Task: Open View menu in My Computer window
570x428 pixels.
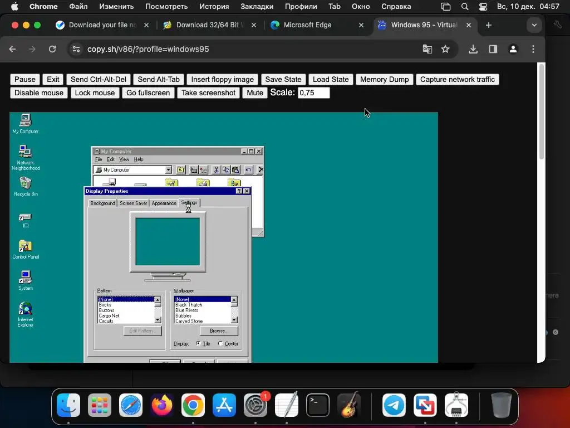Action: 124,159
